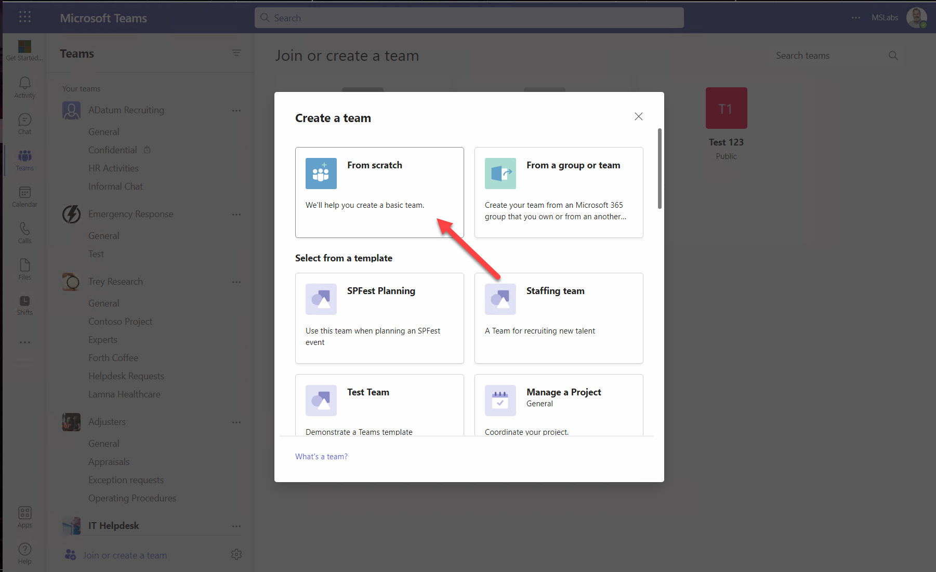Open the Activity bell icon
Image resolution: width=936 pixels, height=572 pixels.
24,87
